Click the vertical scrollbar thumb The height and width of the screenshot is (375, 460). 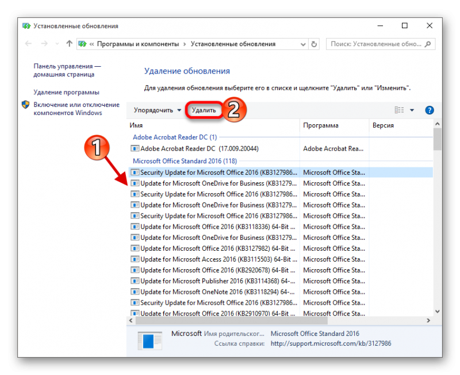pos(438,139)
